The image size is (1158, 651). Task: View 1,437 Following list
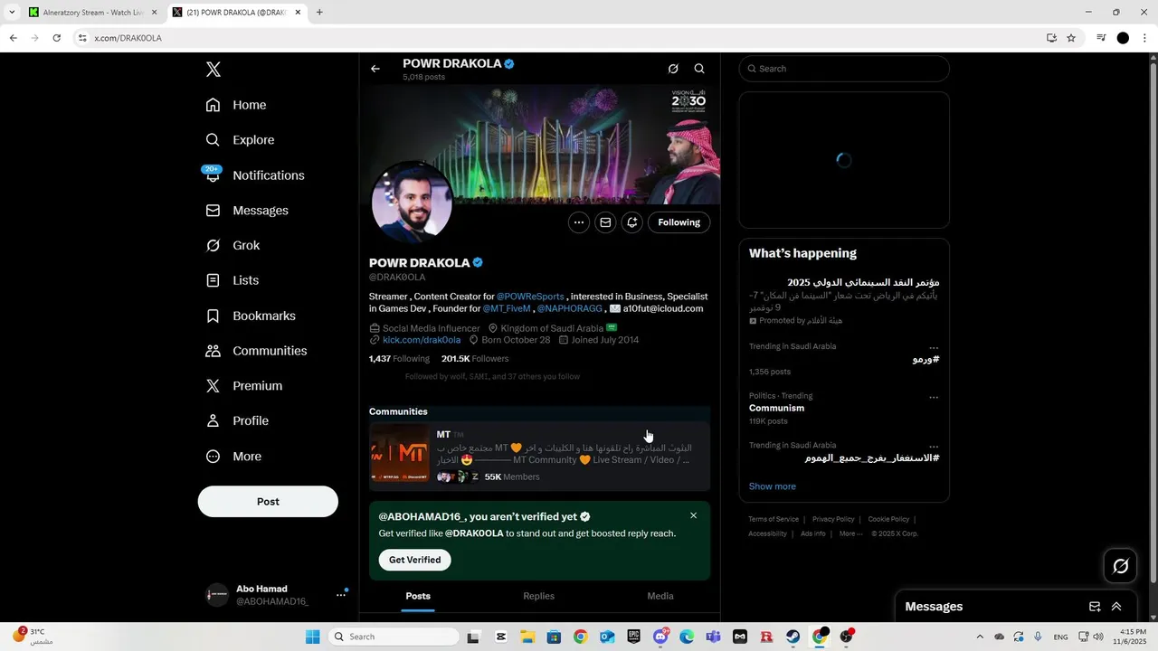click(x=399, y=359)
